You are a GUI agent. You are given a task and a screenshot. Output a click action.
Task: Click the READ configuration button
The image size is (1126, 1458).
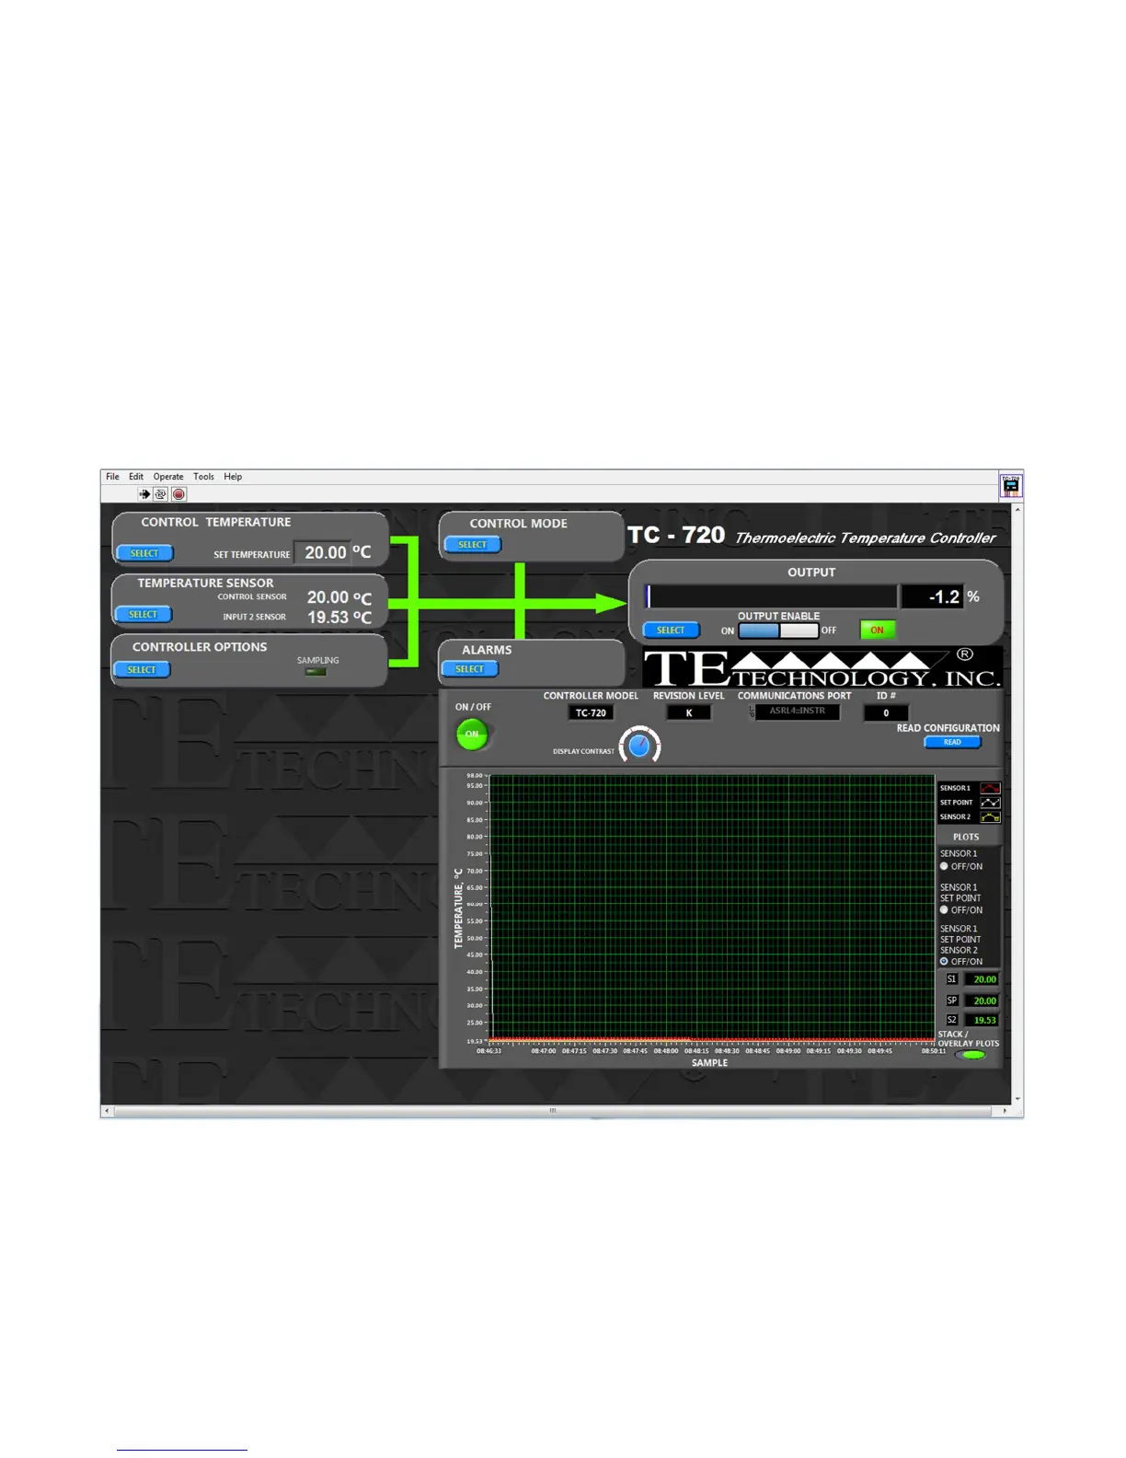tap(952, 742)
